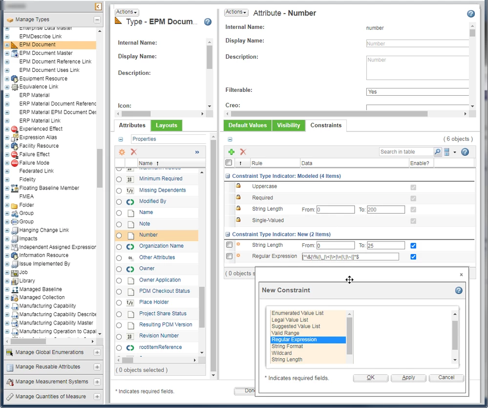Open help in New Constraint dialog
Image resolution: width=488 pixels, height=408 pixels.
[x=458, y=290]
